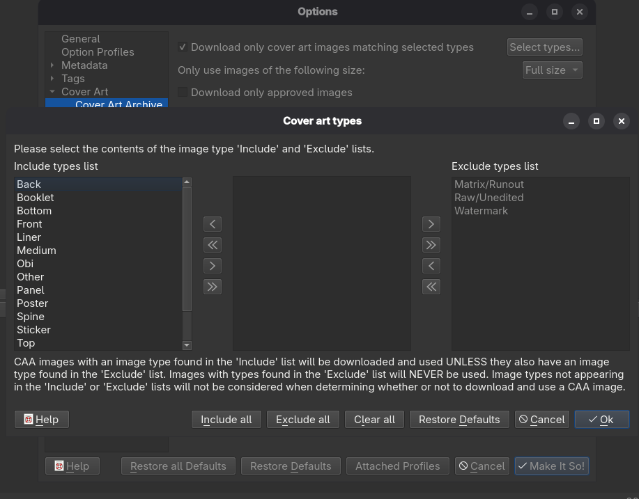Collapse the Cover Art tree section
Screen dimensions: 639x499
(52, 92)
